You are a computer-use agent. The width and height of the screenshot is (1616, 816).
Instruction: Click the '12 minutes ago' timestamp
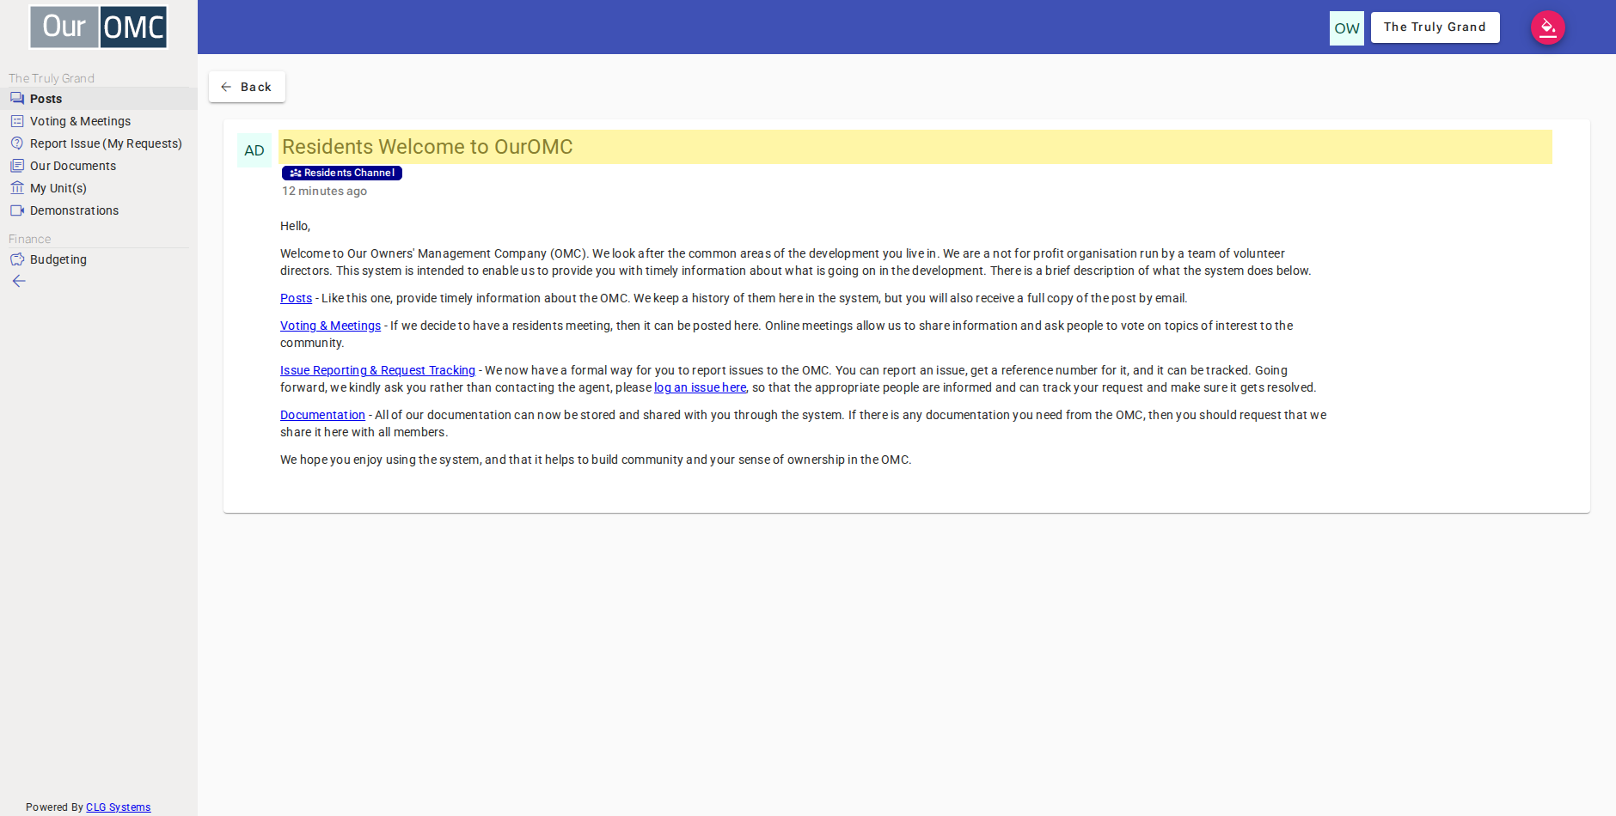(x=324, y=191)
